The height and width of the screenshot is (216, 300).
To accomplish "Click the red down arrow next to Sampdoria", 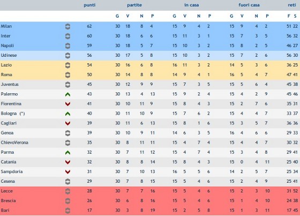I will point(67,172).
